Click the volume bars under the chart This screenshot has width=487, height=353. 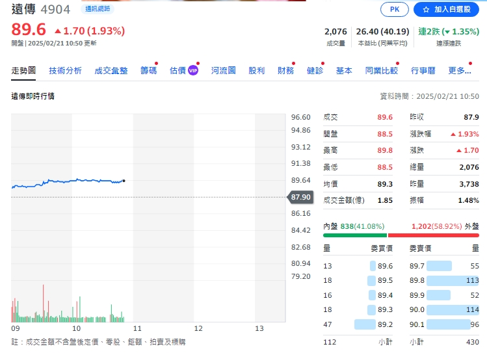(68, 304)
